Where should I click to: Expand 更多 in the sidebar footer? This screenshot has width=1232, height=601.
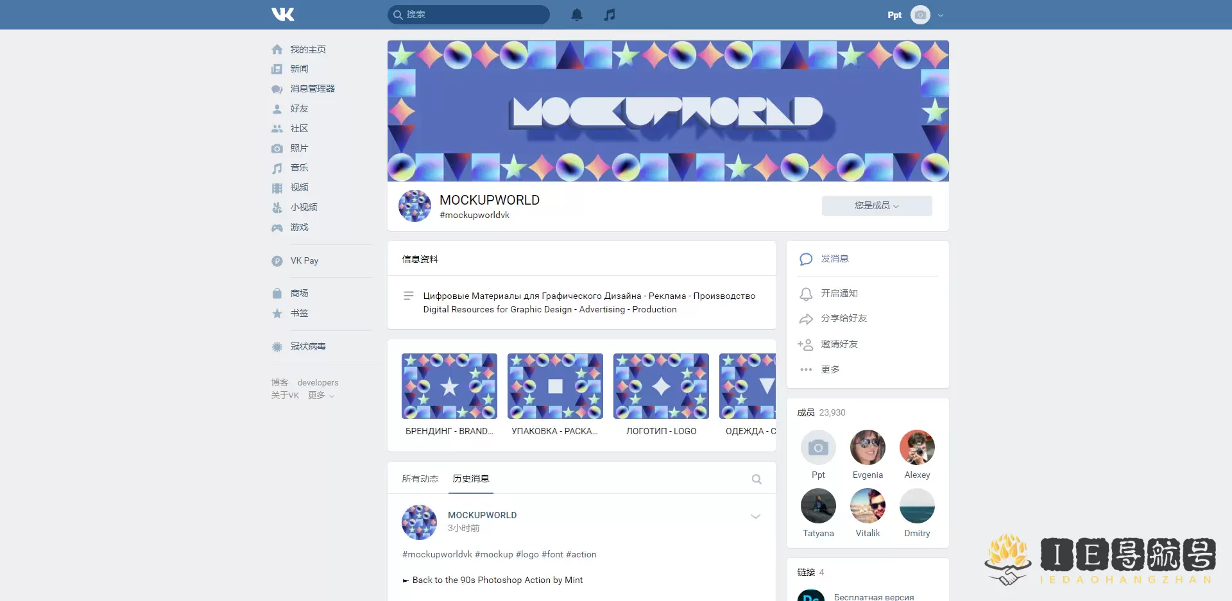[321, 395]
